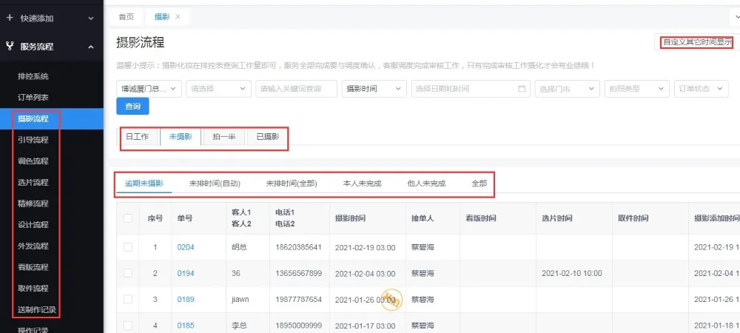Go to 调色流程 in the sidebar
Screen dimensions: 740x333
(x=33, y=161)
